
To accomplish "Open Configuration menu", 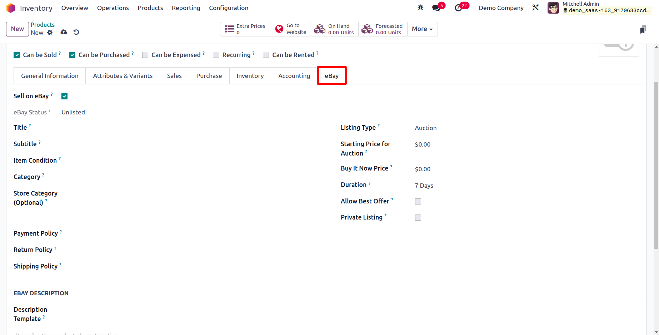I will point(229,8).
